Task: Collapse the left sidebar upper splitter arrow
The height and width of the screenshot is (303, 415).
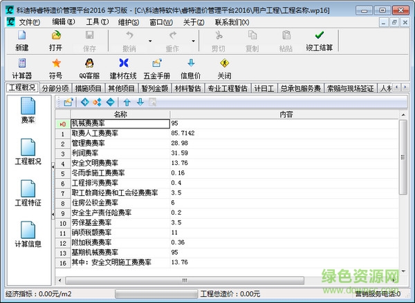Action: pyautogui.click(x=53, y=167)
